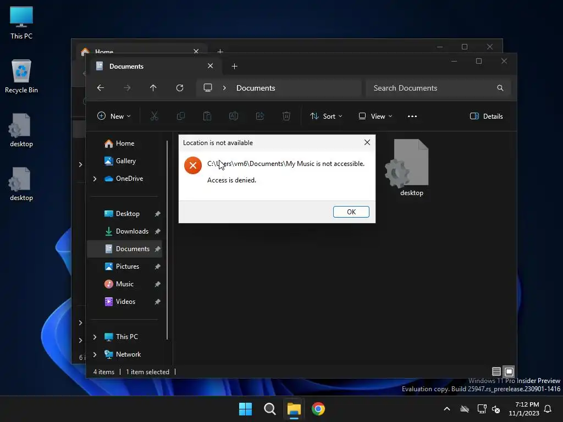Close the Documents tab
563x422 pixels.
211,66
